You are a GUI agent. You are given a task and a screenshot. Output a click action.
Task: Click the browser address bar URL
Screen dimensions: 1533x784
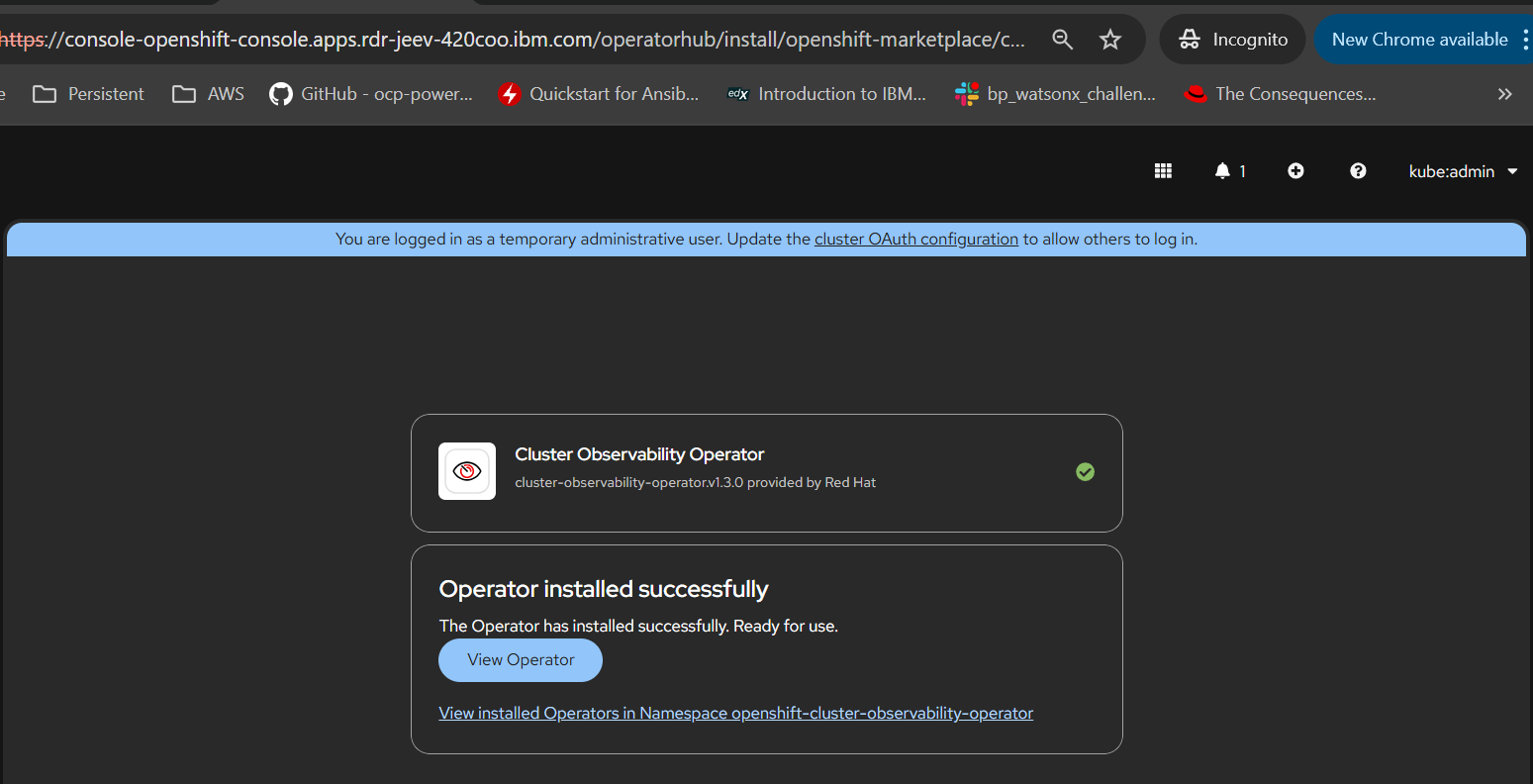click(x=515, y=40)
